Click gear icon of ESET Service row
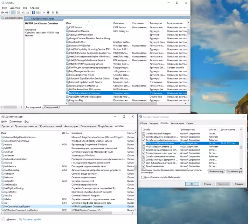Viewport: 248px width, 224px height. 67,27
